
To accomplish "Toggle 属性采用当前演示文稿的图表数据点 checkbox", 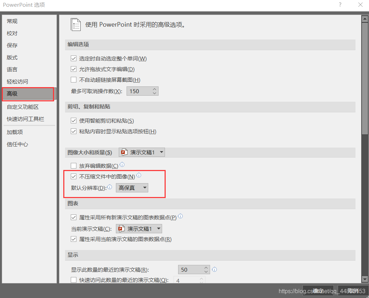I will pos(74,239).
